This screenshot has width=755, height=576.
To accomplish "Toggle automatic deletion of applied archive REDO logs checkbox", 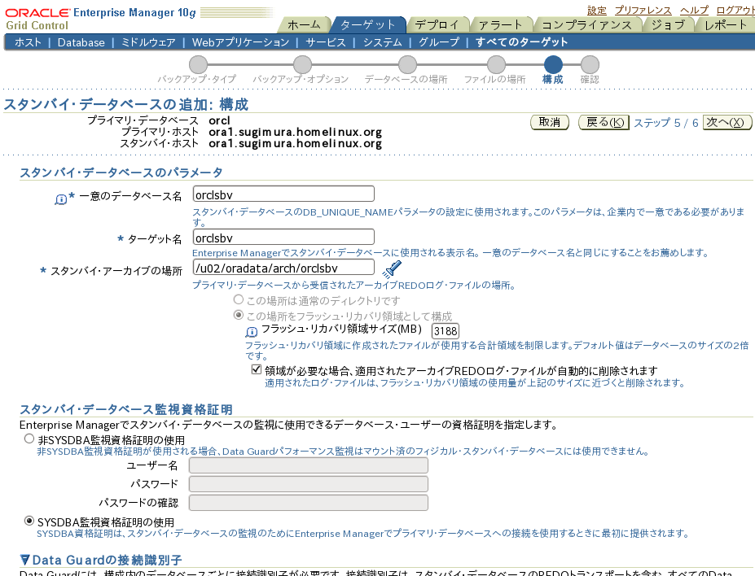I will coord(257,369).
